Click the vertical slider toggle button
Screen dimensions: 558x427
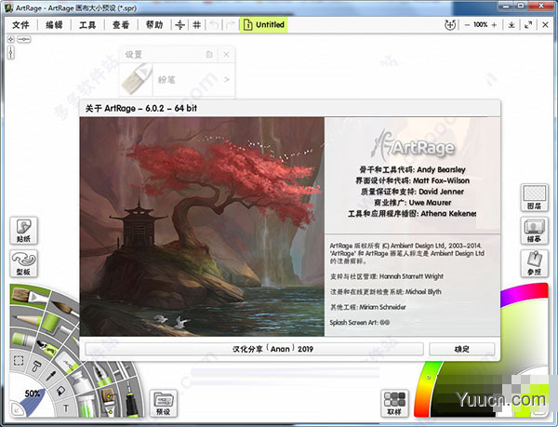coord(11,52)
